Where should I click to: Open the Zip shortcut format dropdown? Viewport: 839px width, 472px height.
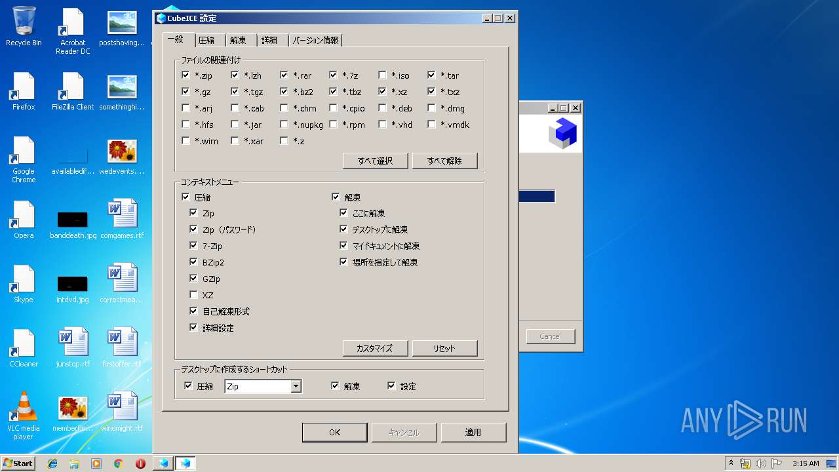(296, 387)
